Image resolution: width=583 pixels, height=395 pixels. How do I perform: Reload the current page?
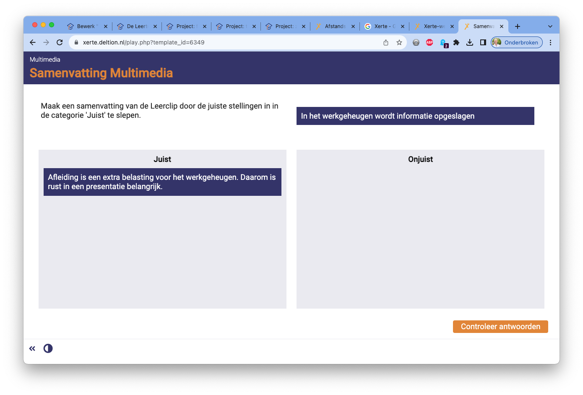point(60,42)
